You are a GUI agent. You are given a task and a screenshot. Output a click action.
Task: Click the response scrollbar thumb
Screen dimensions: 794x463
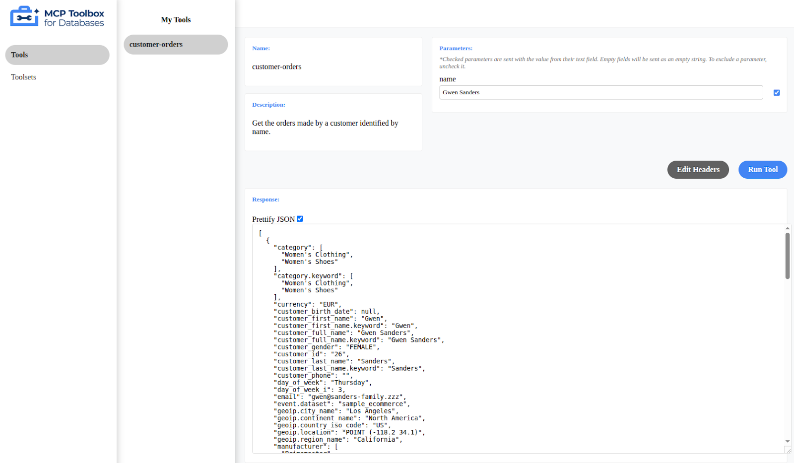click(788, 256)
